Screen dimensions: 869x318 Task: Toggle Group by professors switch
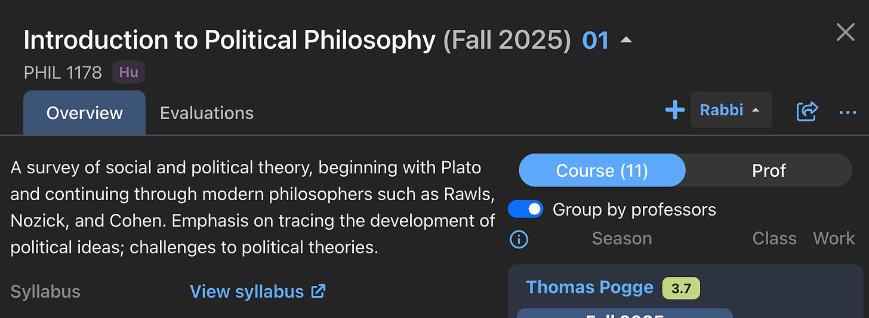coord(526,210)
